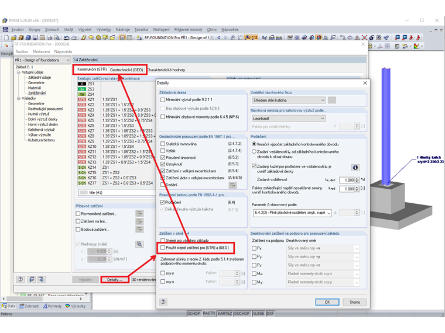Toggle the Vztlak checkbox
This screenshot has width=445, height=333.
click(x=163, y=151)
